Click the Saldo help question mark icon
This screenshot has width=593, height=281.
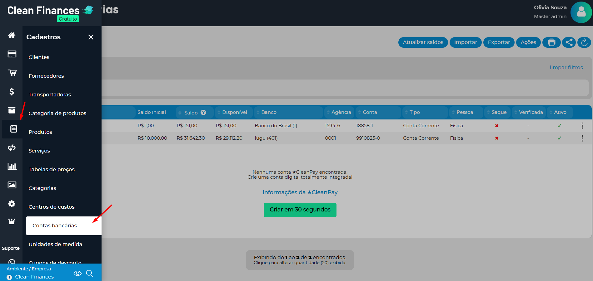(203, 113)
